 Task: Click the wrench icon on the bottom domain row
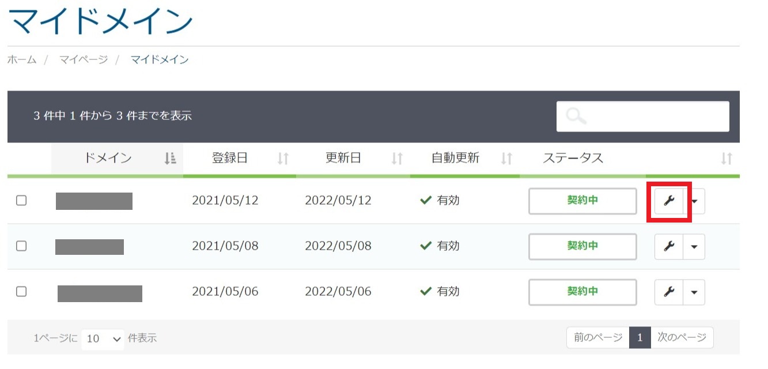point(668,292)
